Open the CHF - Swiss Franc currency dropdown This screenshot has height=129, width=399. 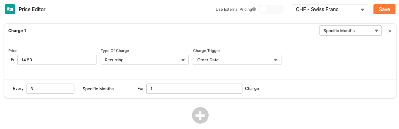click(x=330, y=10)
